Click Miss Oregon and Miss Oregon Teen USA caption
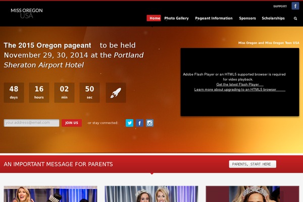The image size is (303, 202). pos(269,43)
